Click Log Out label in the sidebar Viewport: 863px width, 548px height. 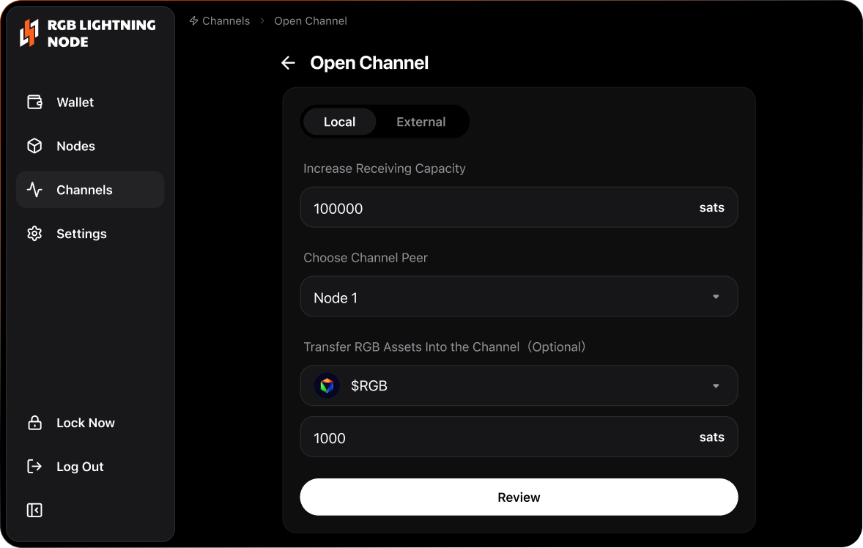coord(81,467)
